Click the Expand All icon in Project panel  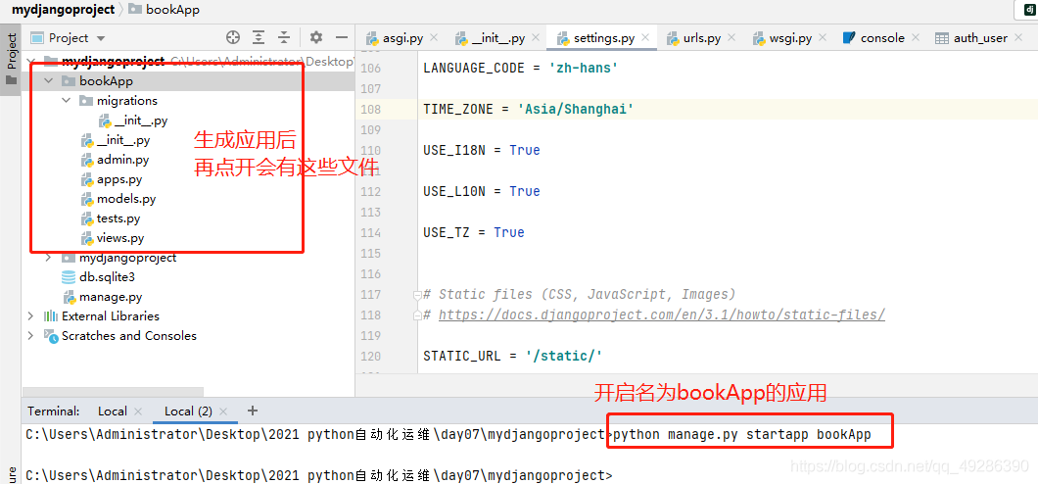[x=259, y=38]
